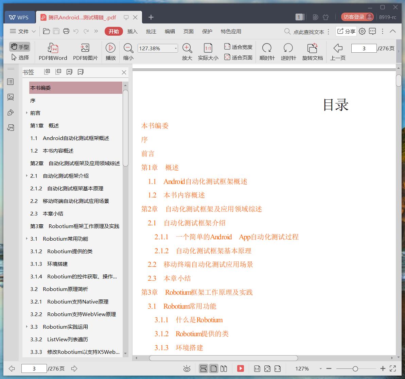Start slideshow playback
Viewport: 405px width, 379px height.
click(110, 52)
